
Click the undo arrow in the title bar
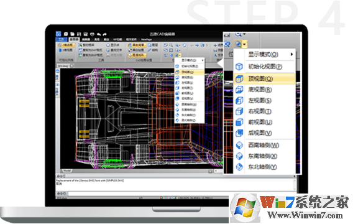tap(99, 34)
